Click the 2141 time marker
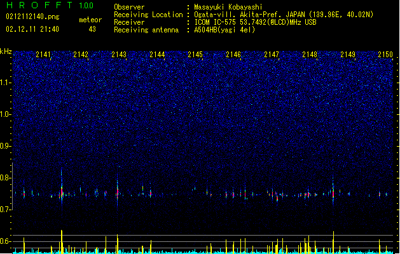Viewport: 400px width, 254px height. [x=43, y=55]
